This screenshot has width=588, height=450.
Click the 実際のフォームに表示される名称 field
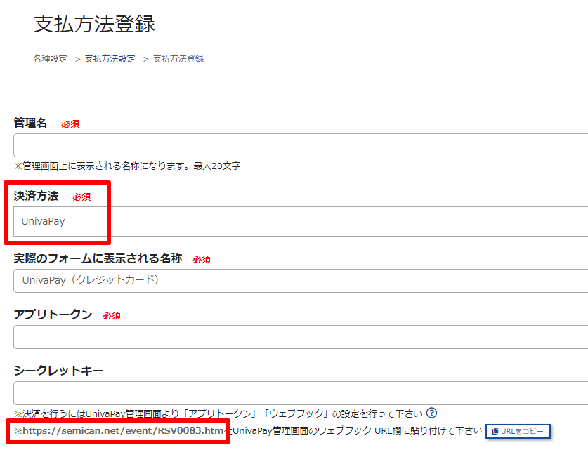coord(301,280)
